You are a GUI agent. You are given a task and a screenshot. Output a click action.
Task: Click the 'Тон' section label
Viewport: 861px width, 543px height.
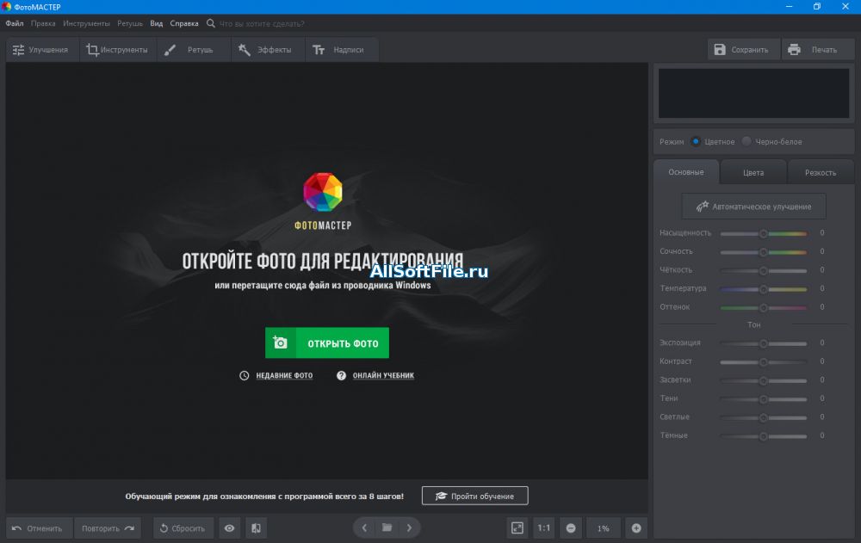754,325
